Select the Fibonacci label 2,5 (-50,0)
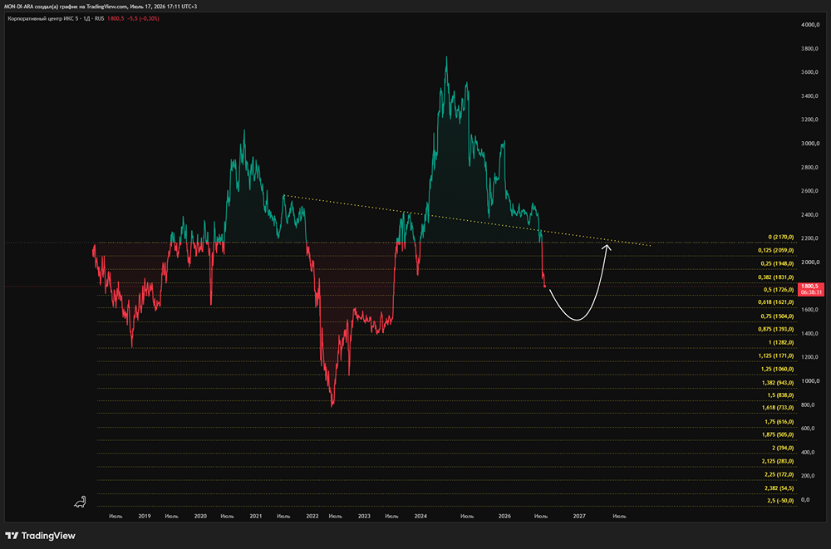The image size is (831, 549). tap(780, 500)
